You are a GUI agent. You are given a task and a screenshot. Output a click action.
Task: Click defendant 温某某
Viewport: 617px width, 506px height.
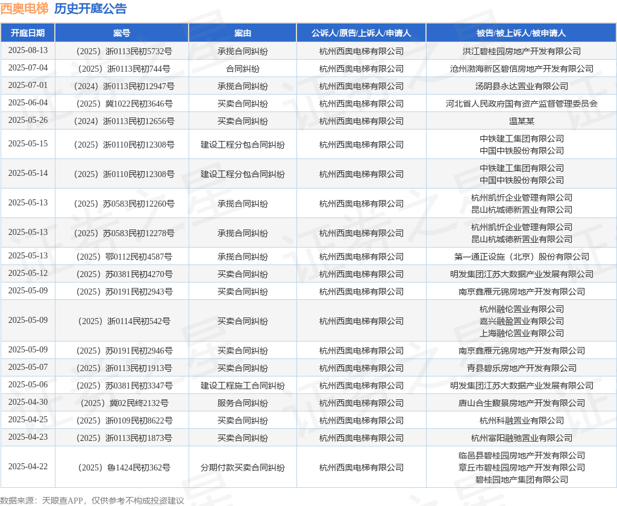coord(521,121)
